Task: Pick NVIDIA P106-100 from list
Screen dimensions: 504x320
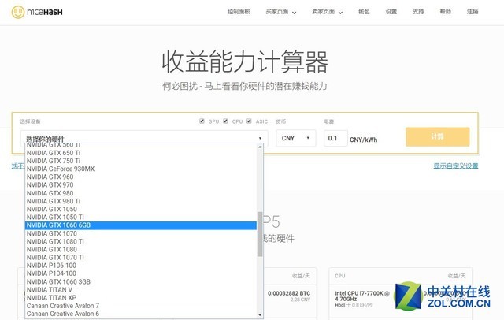Action: pyautogui.click(x=141, y=266)
